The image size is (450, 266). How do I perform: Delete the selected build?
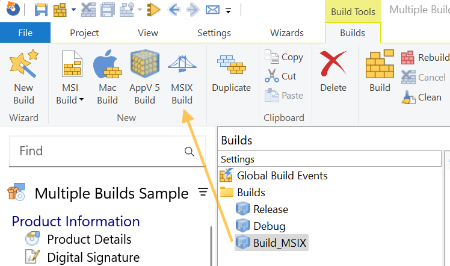(x=333, y=72)
